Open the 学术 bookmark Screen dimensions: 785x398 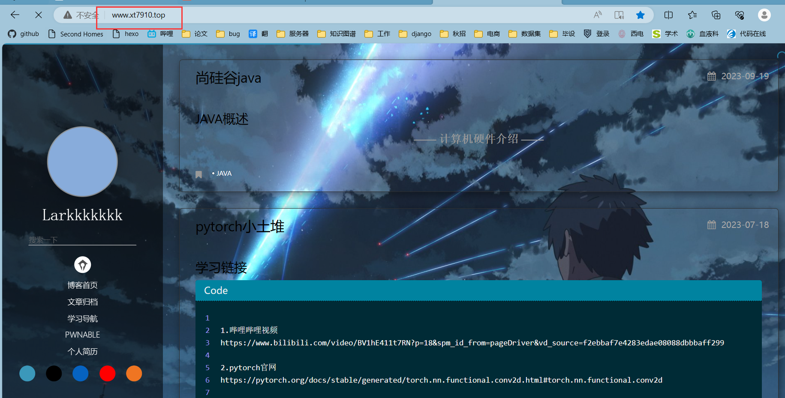pos(665,34)
